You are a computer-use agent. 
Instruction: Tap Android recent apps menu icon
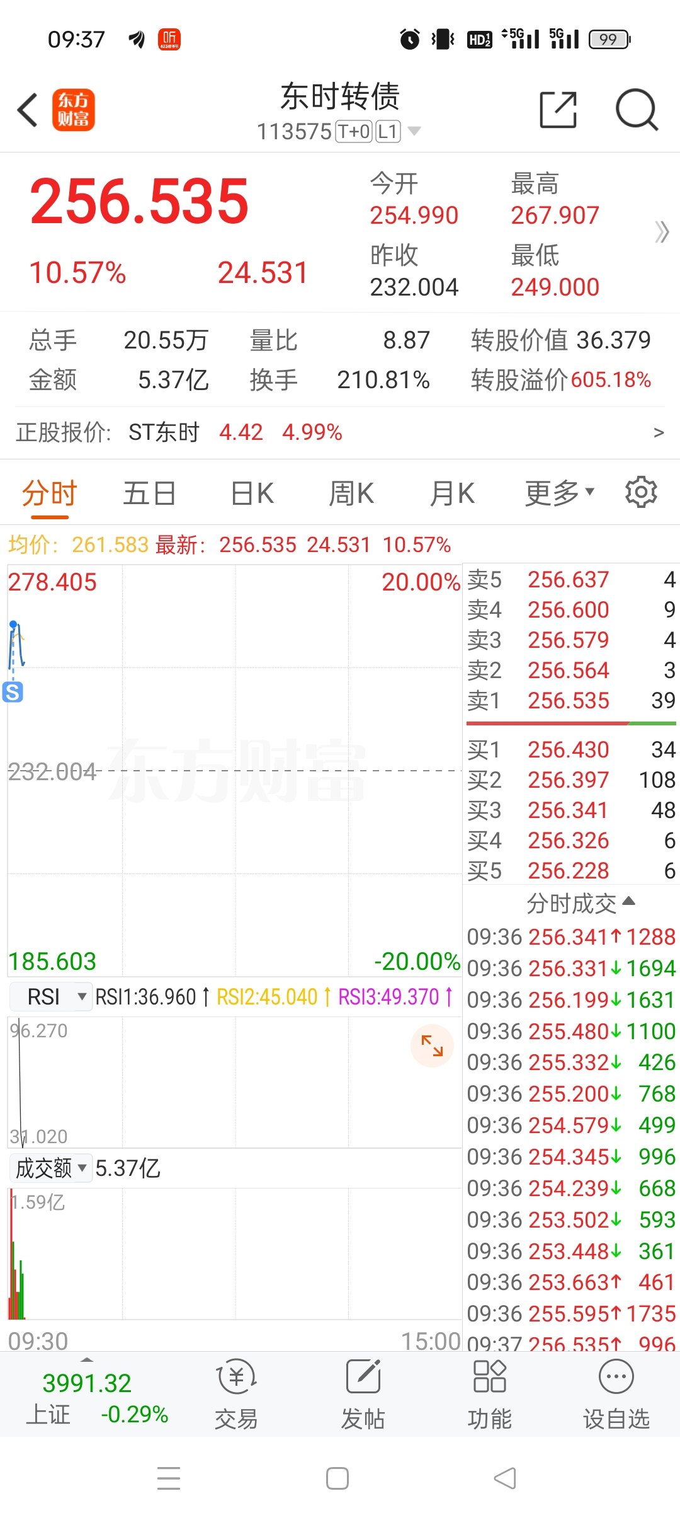tap(169, 1478)
